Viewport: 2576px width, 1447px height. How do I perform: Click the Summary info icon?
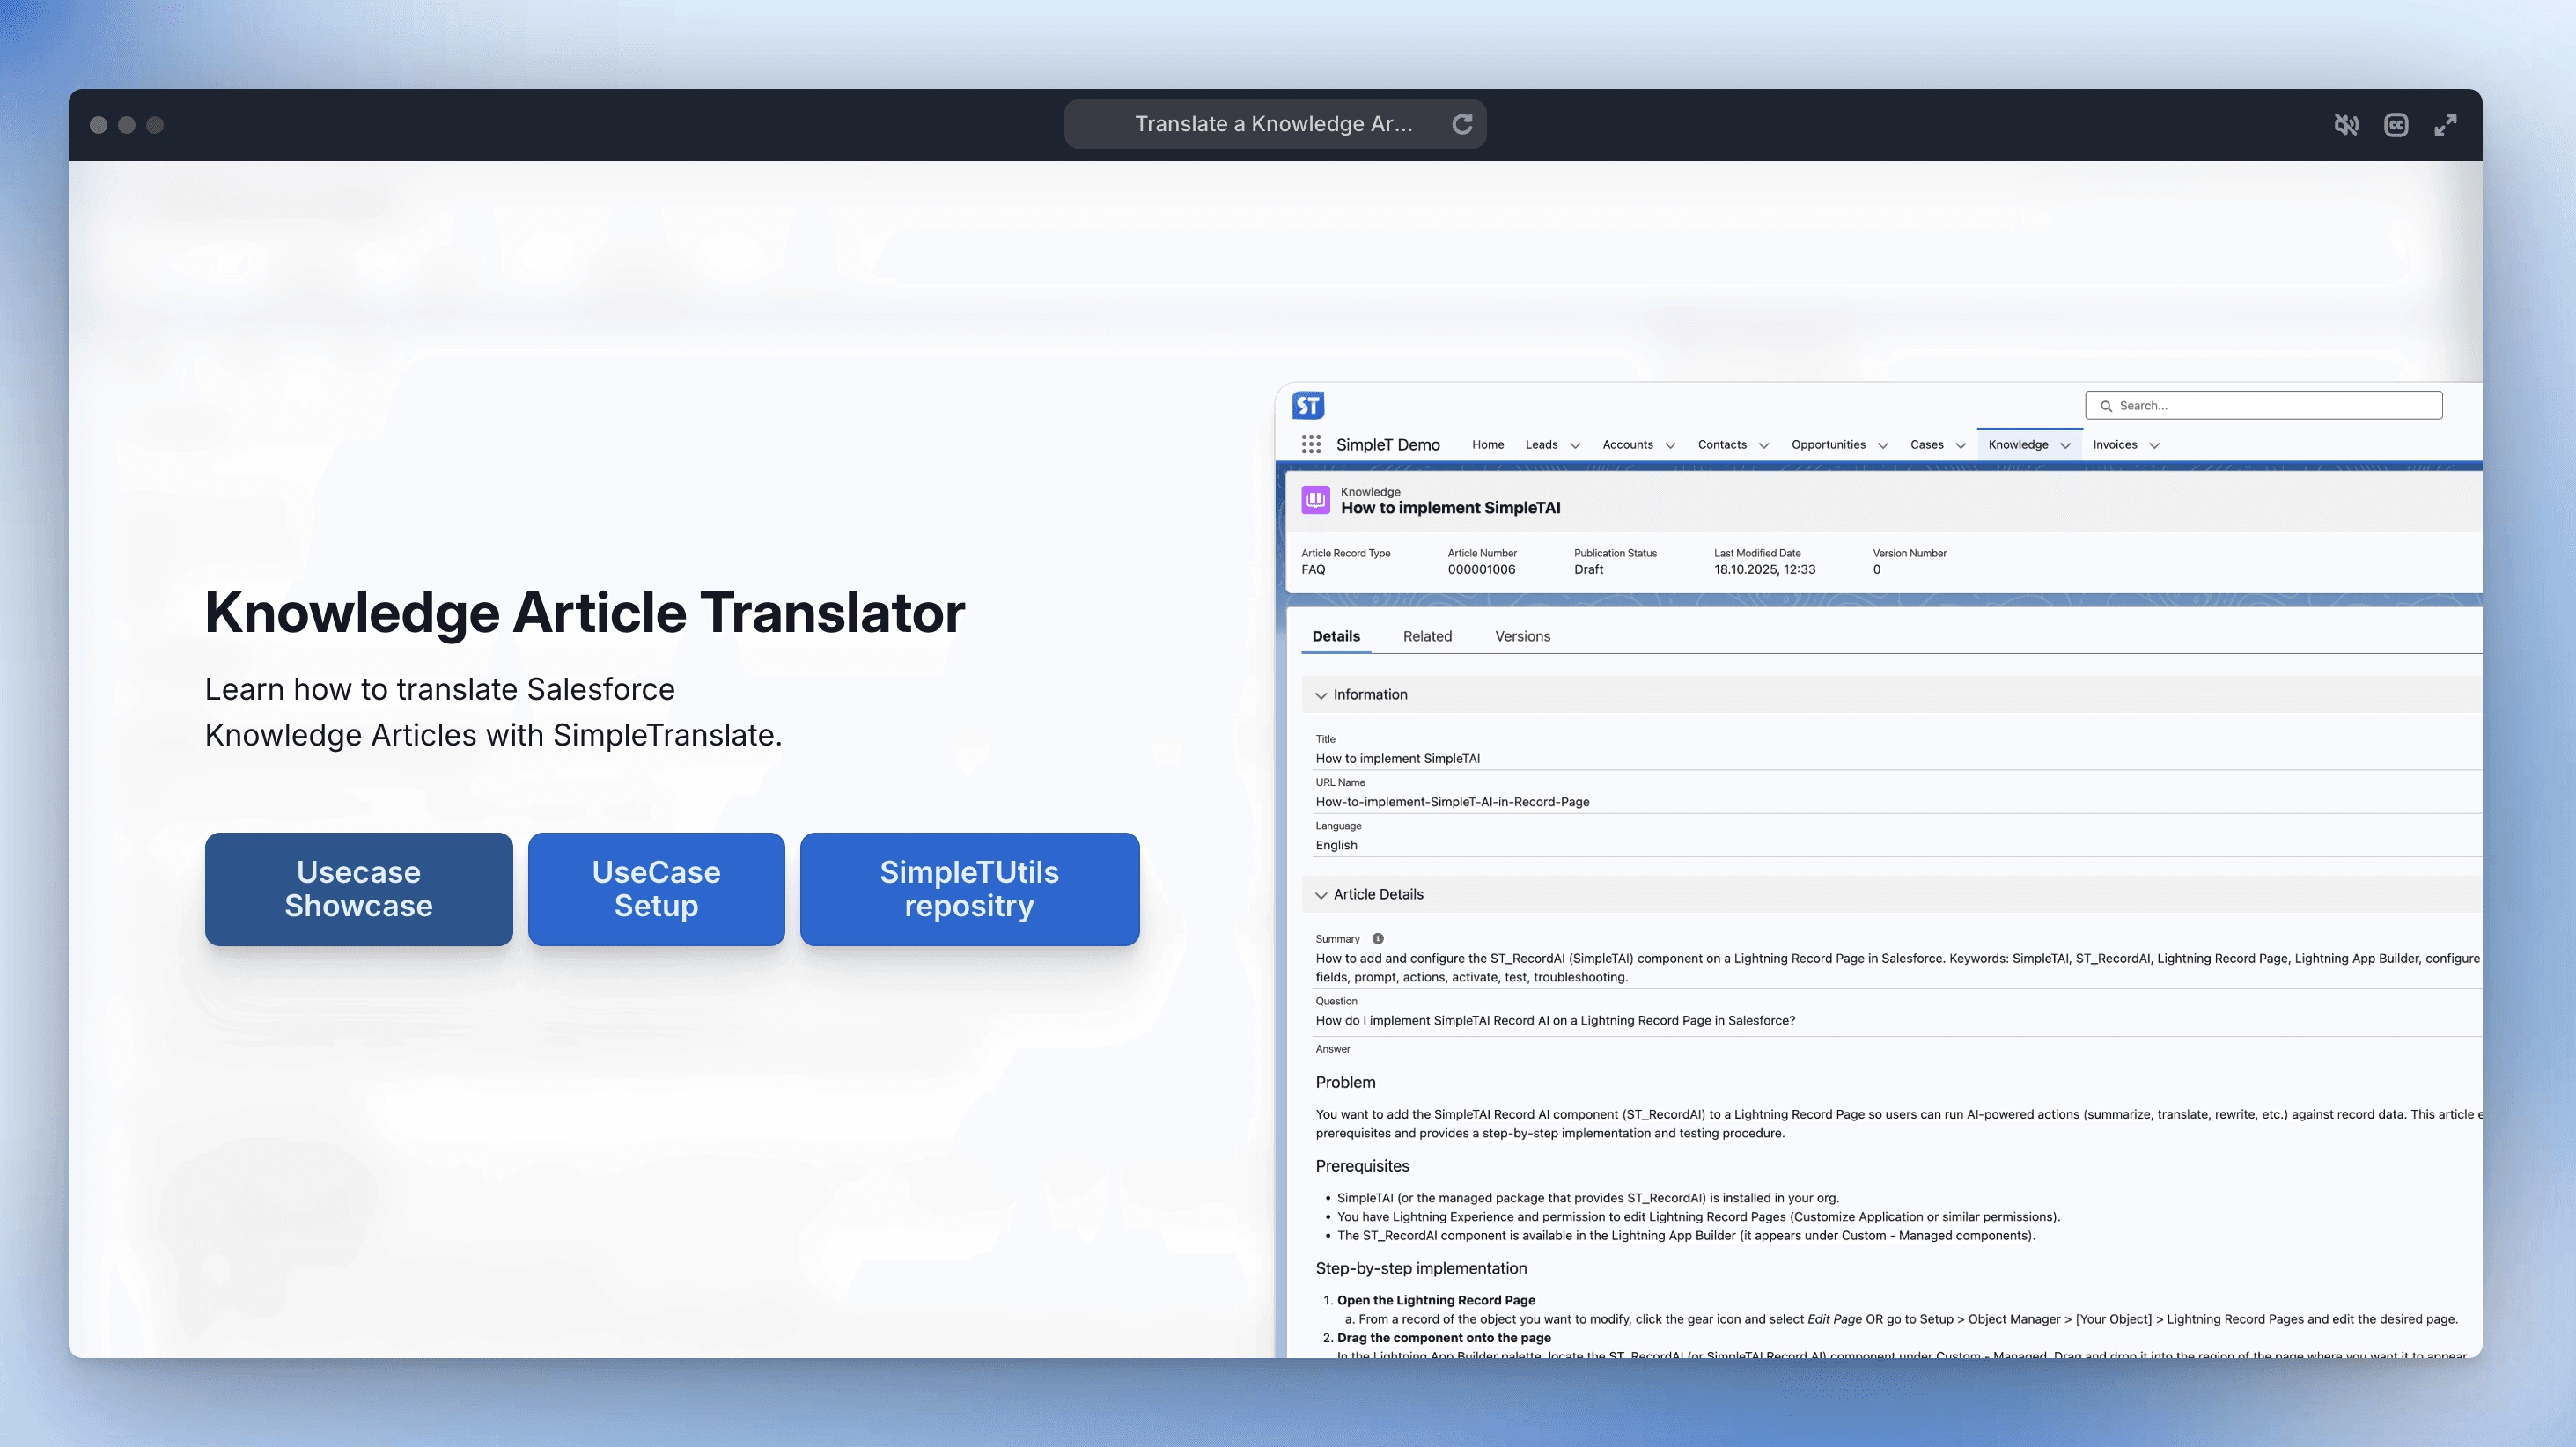pos(1378,938)
